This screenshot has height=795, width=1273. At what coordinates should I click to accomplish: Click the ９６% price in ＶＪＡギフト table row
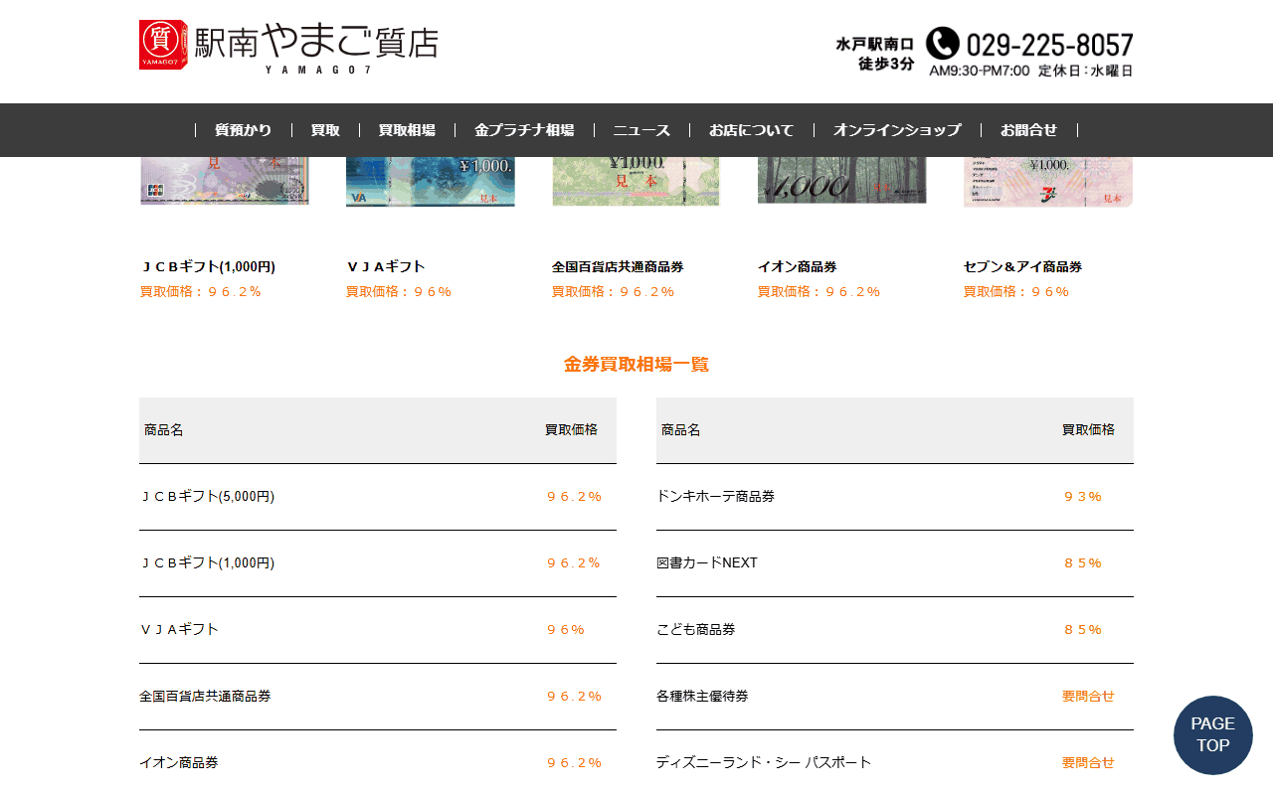pos(566,629)
